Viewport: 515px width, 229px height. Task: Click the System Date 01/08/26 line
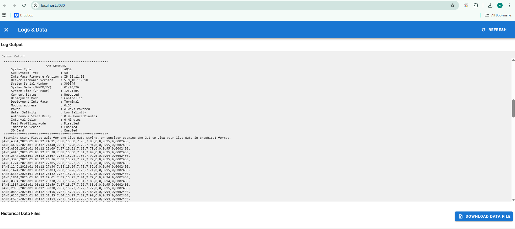click(45, 87)
